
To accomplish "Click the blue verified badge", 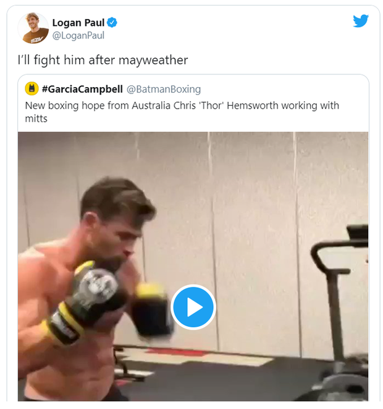I will pyautogui.click(x=112, y=23).
